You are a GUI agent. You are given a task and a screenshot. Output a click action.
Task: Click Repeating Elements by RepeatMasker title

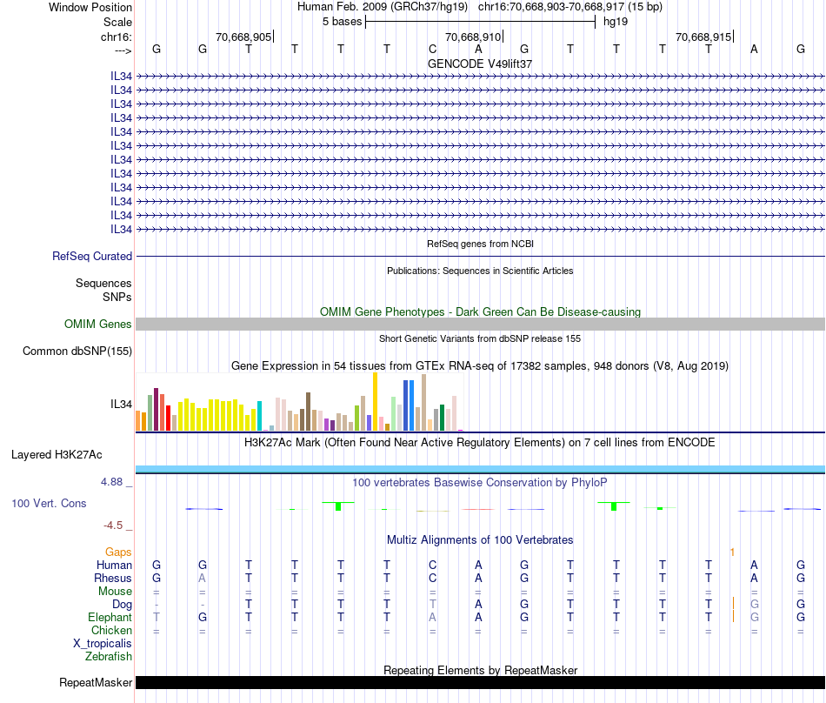tap(480, 670)
